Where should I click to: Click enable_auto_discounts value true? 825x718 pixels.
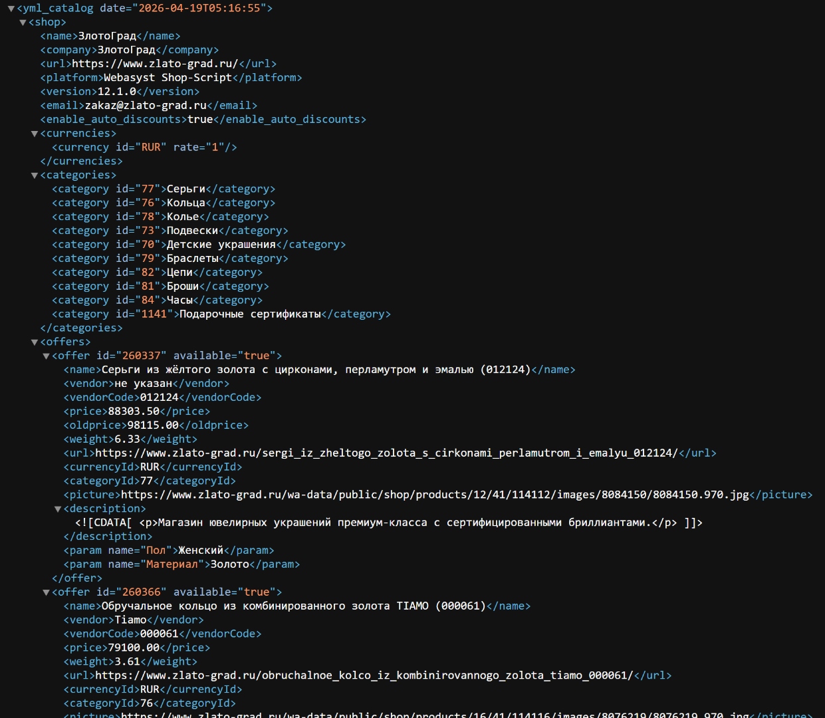tap(200, 120)
